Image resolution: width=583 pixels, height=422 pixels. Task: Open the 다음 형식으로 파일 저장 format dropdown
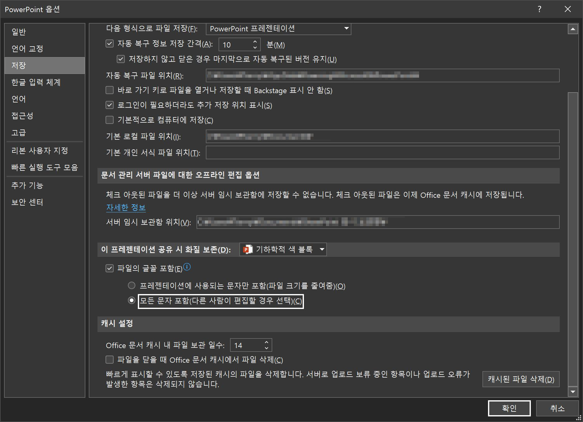pos(278,29)
